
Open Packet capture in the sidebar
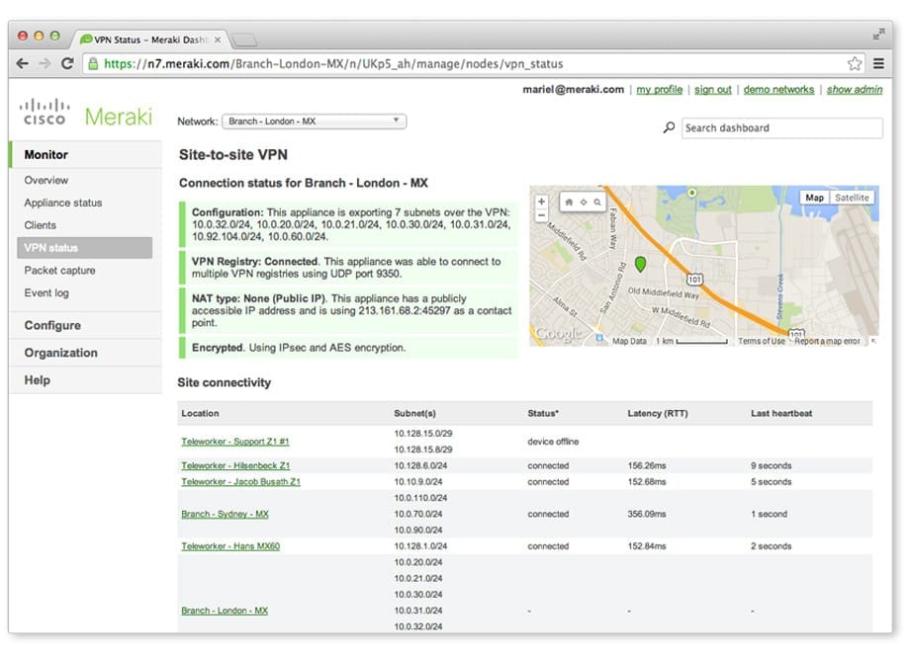point(59,271)
